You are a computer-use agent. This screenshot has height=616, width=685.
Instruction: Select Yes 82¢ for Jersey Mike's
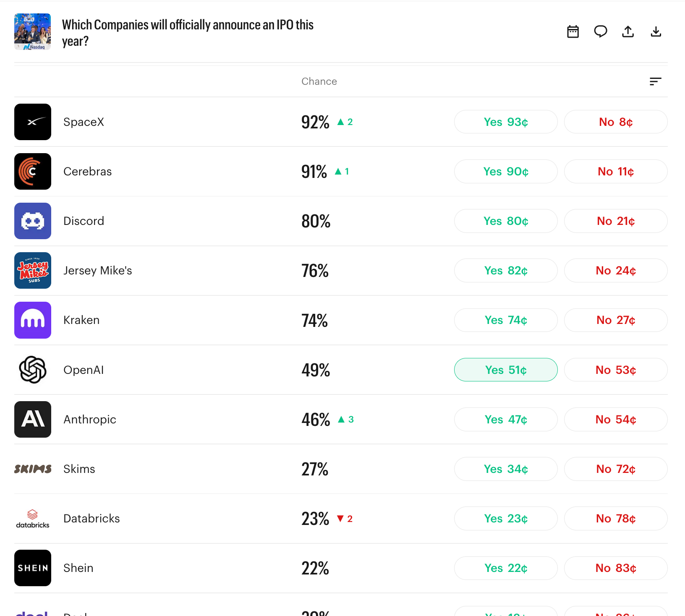506,271
